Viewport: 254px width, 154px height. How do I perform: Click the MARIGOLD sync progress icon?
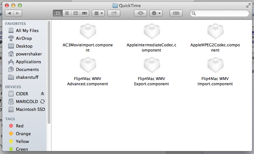42,101
